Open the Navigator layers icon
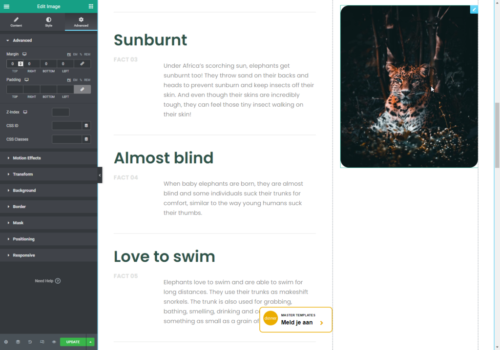This screenshot has width=500, height=350. pos(18,342)
